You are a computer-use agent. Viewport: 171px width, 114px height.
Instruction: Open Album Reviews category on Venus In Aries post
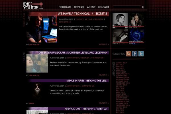[x=73, y=86]
